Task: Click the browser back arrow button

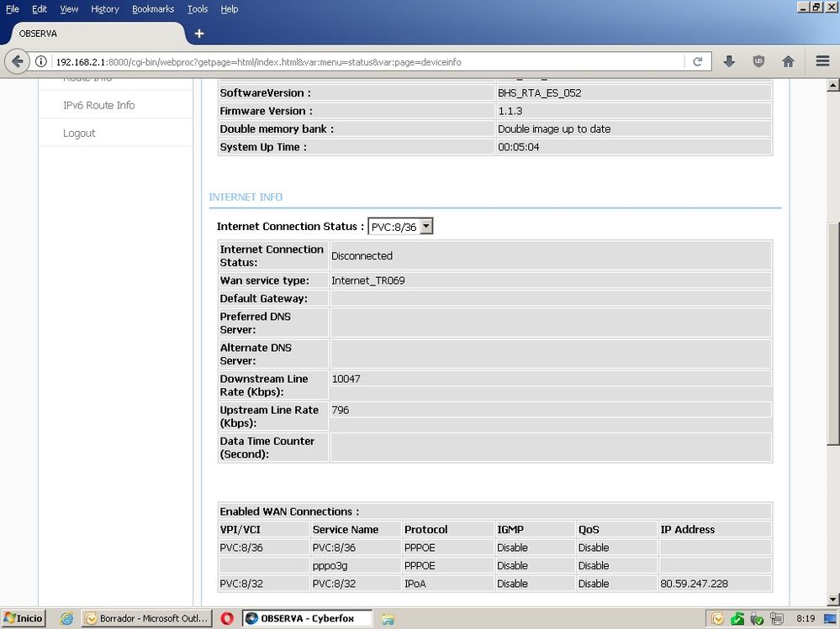Action: [18, 61]
